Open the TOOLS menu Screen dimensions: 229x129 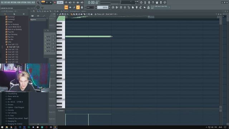(x=29, y=3)
